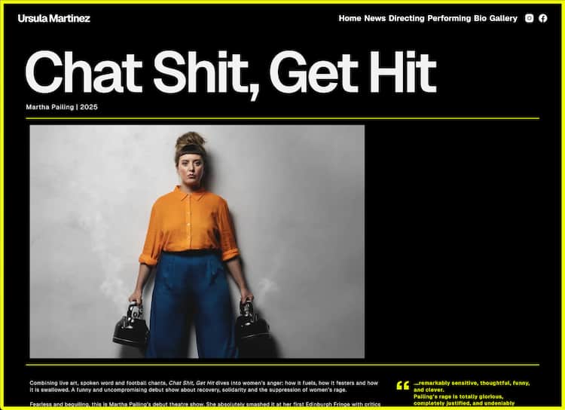
Task: Click the black empty area right of photo
Action: click(x=452, y=241)
